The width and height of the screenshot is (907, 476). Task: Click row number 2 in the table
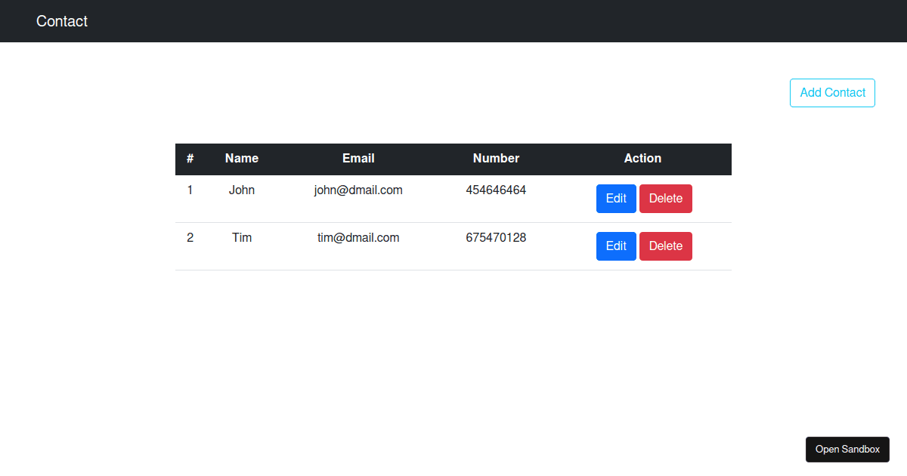click(190, 237)
